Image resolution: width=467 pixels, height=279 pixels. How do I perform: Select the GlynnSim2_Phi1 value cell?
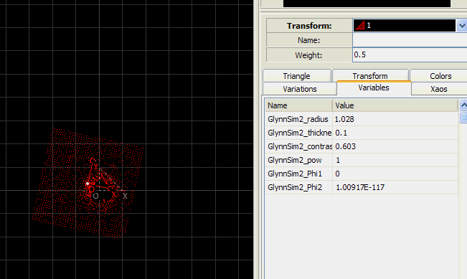click(395, 174)
